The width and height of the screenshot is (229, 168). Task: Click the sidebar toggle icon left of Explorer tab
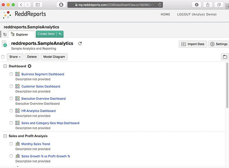pyautogui.click(x=4, y=34)
